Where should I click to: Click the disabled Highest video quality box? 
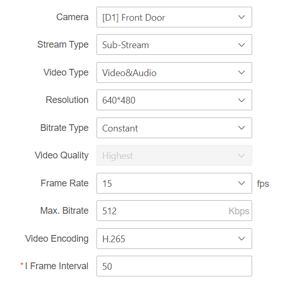pos(174,155)
